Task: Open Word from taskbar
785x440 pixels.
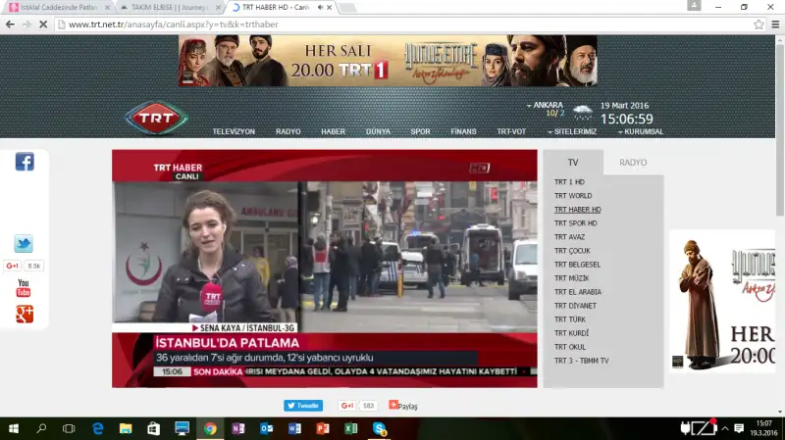Action: (x=294, y=428)
